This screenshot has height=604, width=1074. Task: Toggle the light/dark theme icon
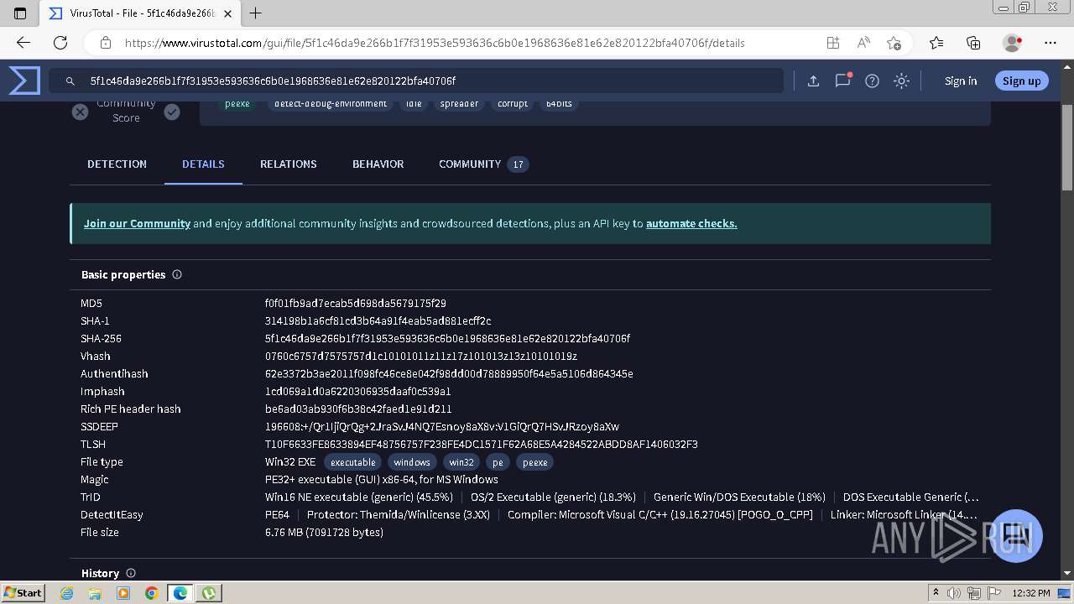pyautogui.click(x=901, y=81)
